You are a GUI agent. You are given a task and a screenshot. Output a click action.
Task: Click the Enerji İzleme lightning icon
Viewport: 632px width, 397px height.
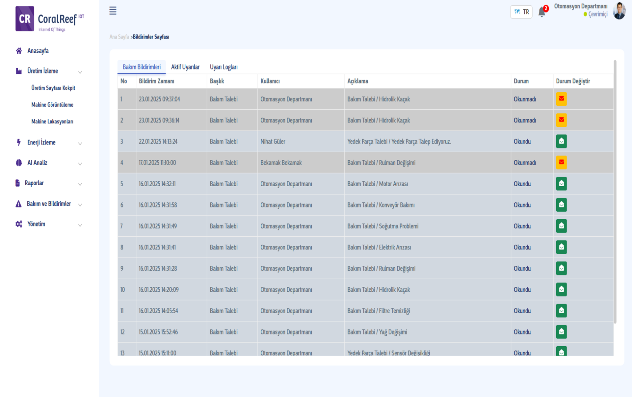[19, 142]
